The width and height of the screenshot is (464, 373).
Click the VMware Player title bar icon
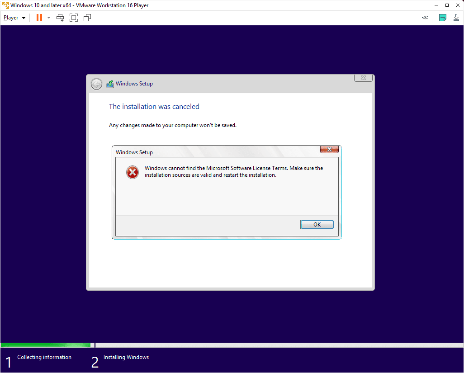point(5,5)
